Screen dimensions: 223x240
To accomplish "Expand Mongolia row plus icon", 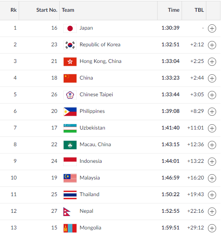I will coord(212,228).
